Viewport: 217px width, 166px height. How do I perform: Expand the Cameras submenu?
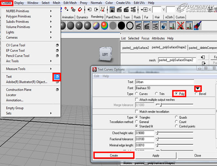51,37
